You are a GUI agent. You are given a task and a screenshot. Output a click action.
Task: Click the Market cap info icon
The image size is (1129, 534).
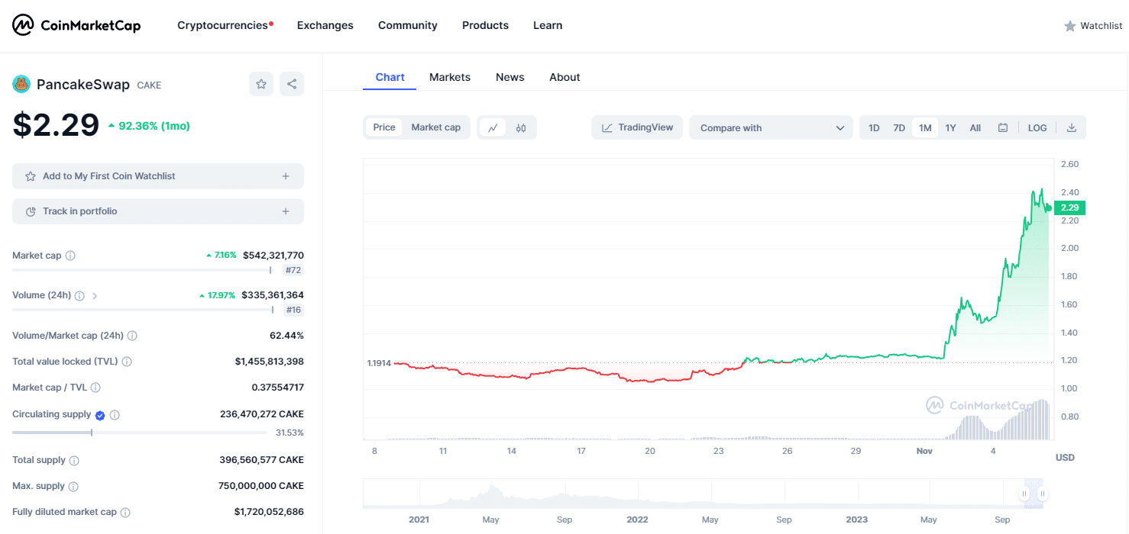pyautogui.click(x=70, y=256)
